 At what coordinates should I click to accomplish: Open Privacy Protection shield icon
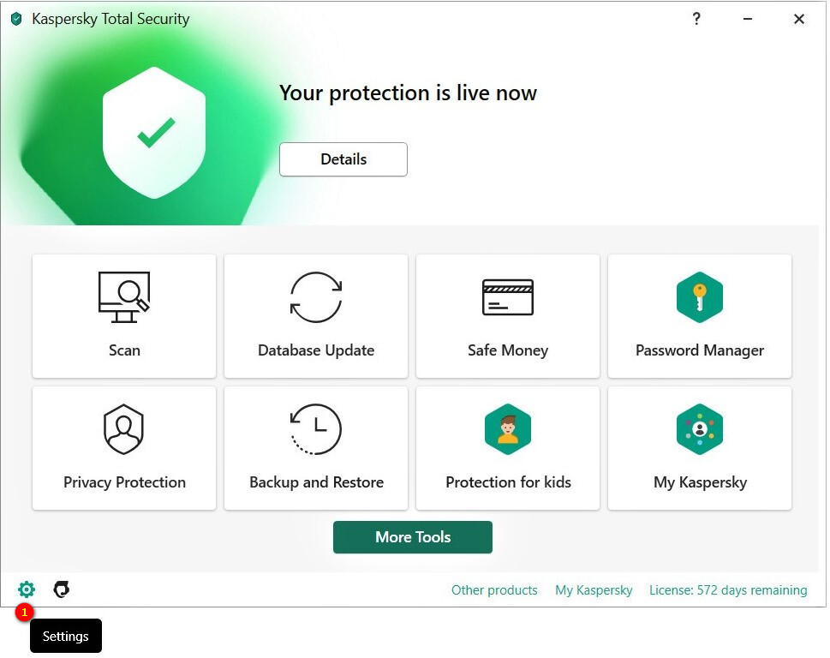tap(124, 429)
